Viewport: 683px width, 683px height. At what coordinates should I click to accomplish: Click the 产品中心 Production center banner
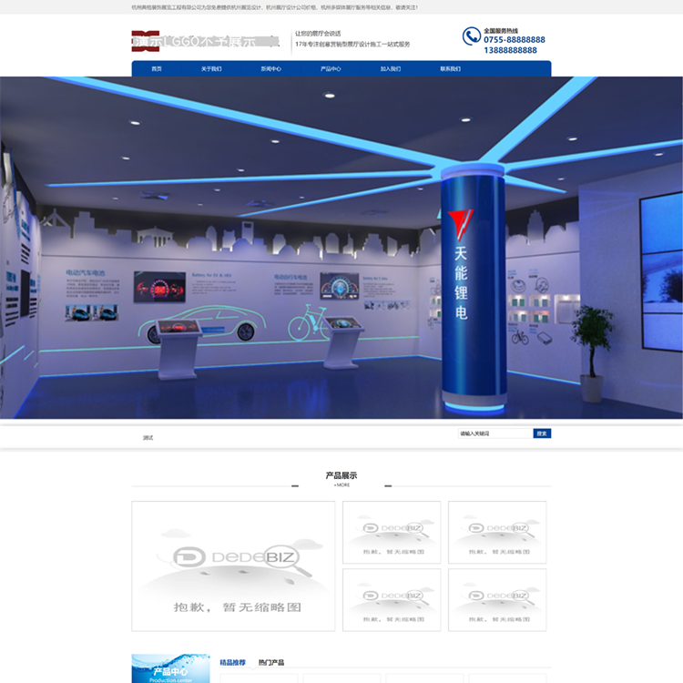coord(171,668)
